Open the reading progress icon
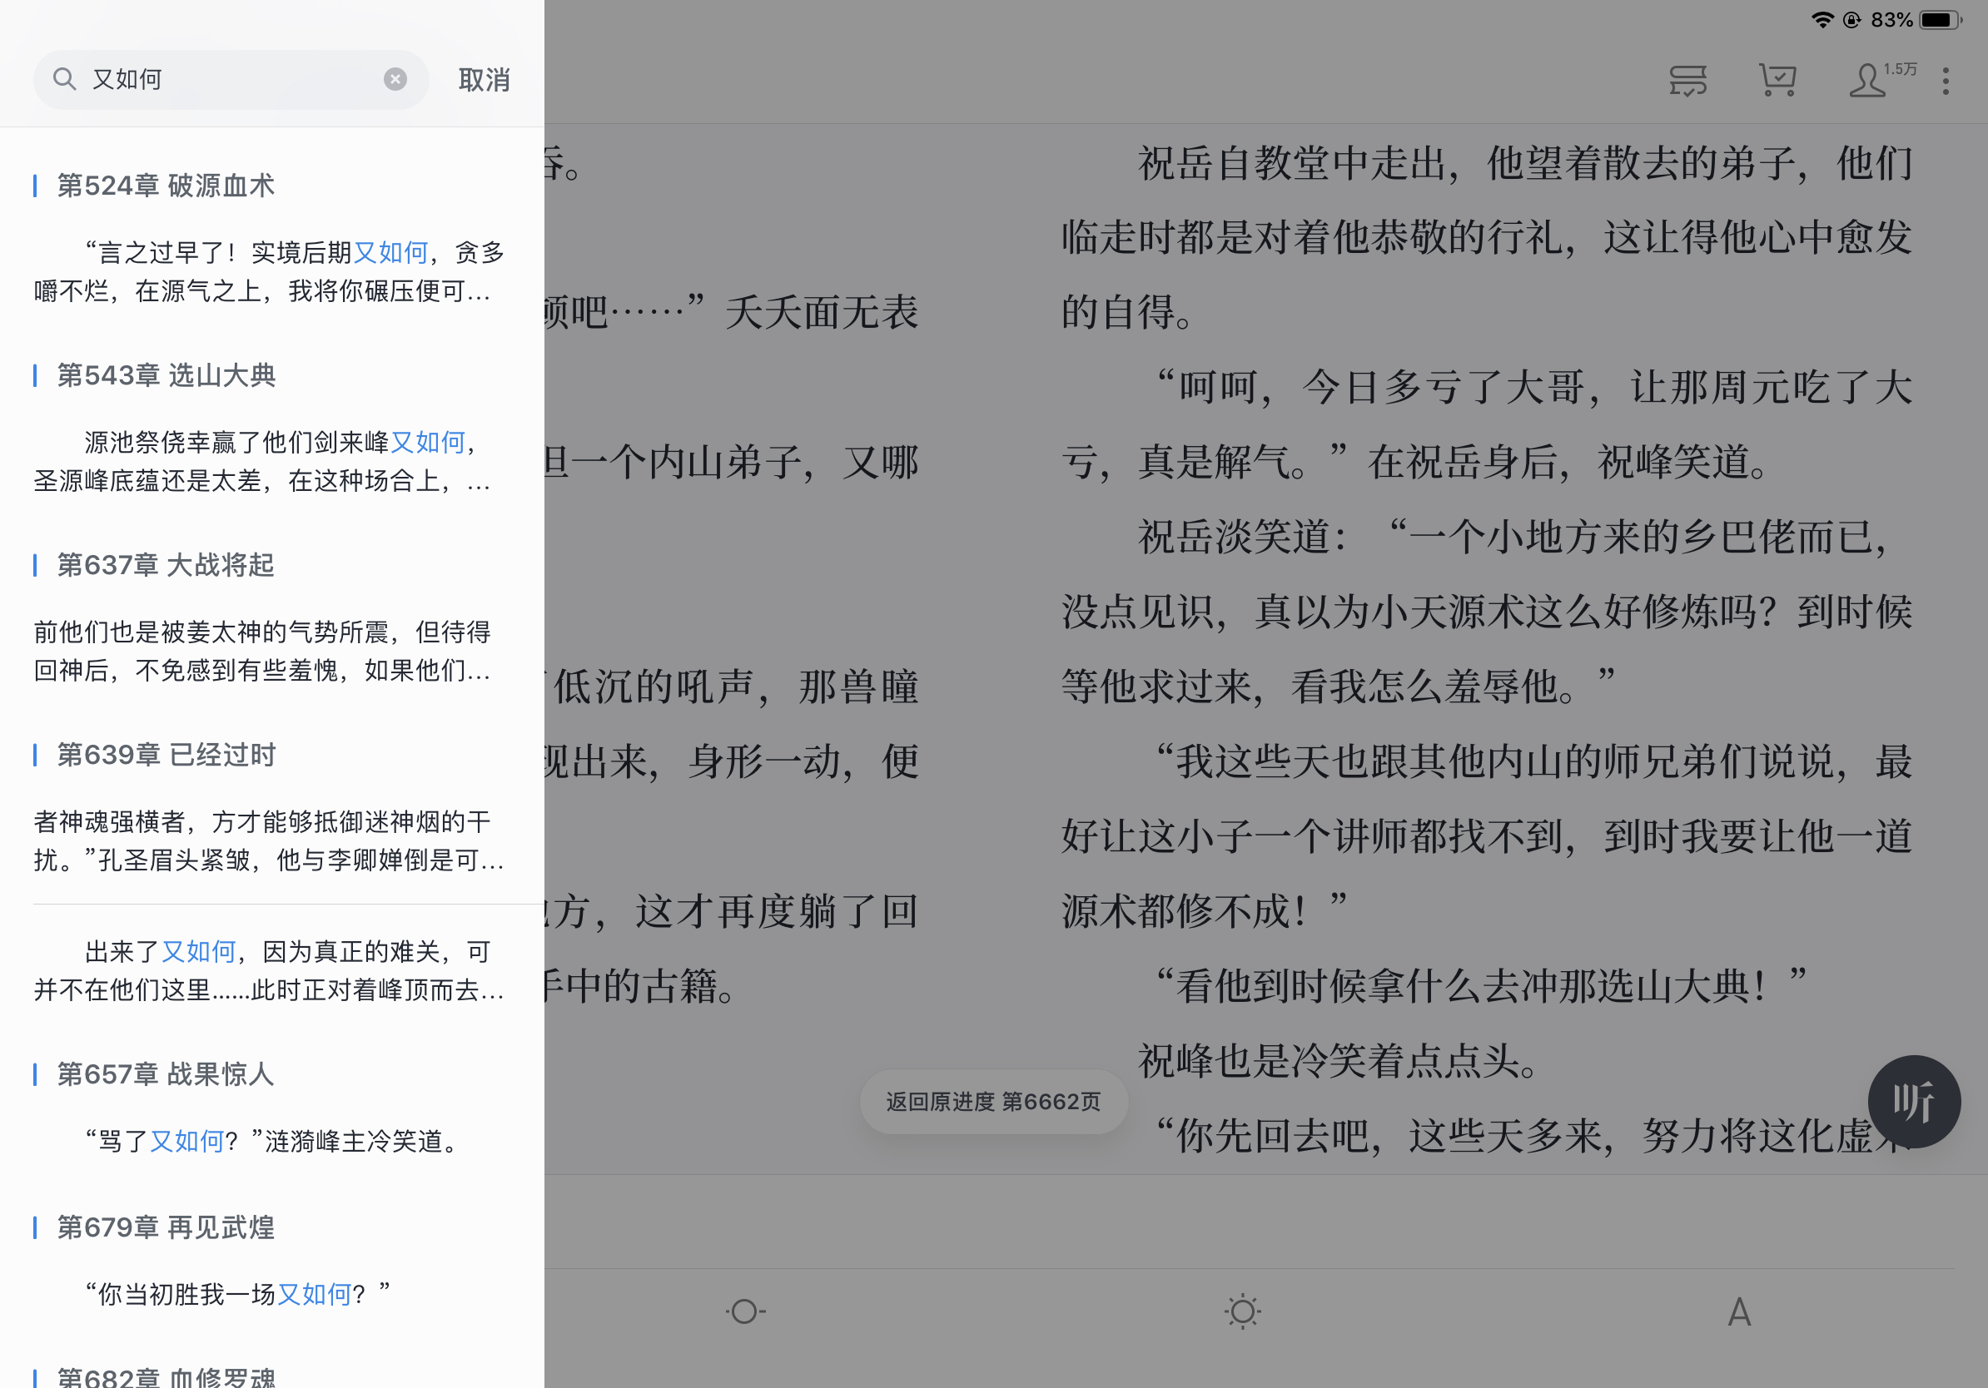The height and width of the screenshot is (1388, 1988). [x=746, y=1311]
